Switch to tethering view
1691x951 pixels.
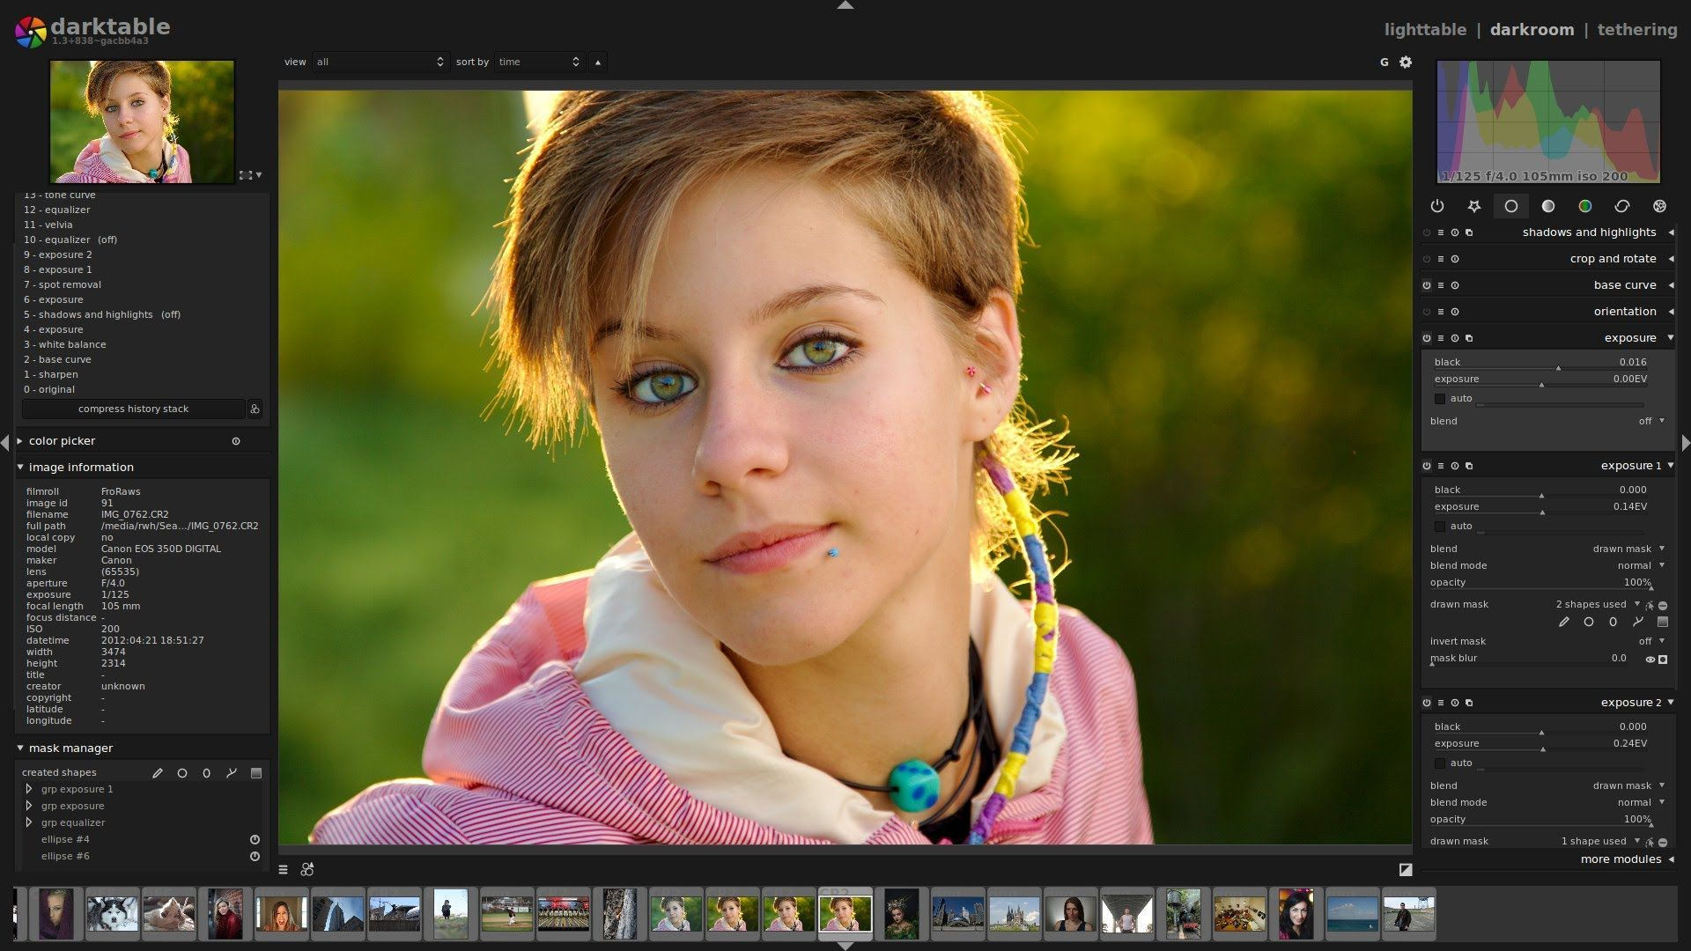(x=1637, y=29)
